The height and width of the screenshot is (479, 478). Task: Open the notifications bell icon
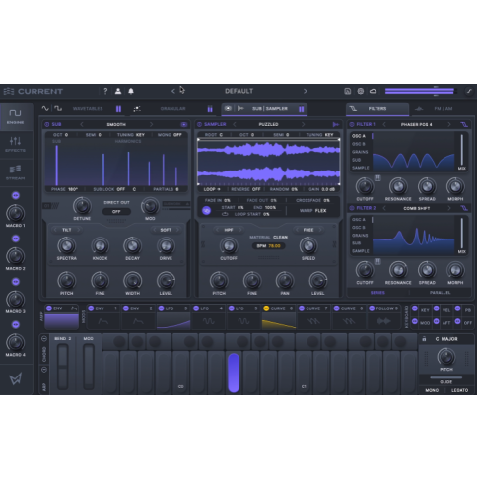pyautogui.click(x=131, y=91)
